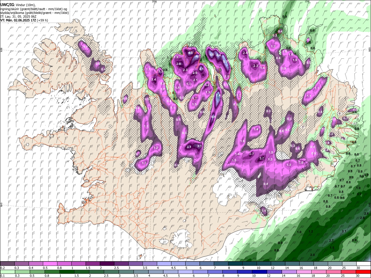
Task: Click the palest green swatch above 0.1
Action: [8, 272]
